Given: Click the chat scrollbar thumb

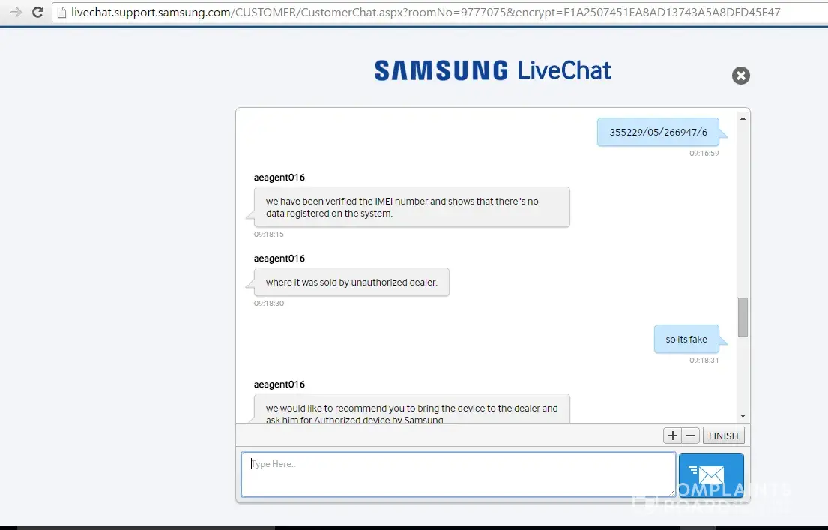Looking at the screenshot, I should 743,317.
